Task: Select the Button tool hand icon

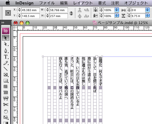Action: [5, 98]
